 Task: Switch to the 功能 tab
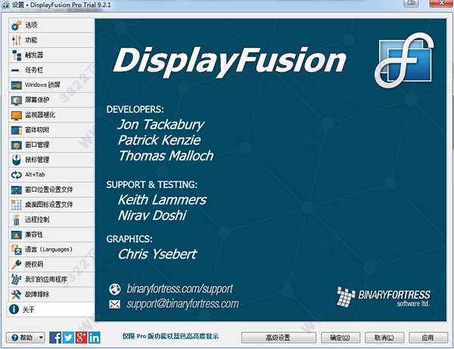[x=51, y=40]
